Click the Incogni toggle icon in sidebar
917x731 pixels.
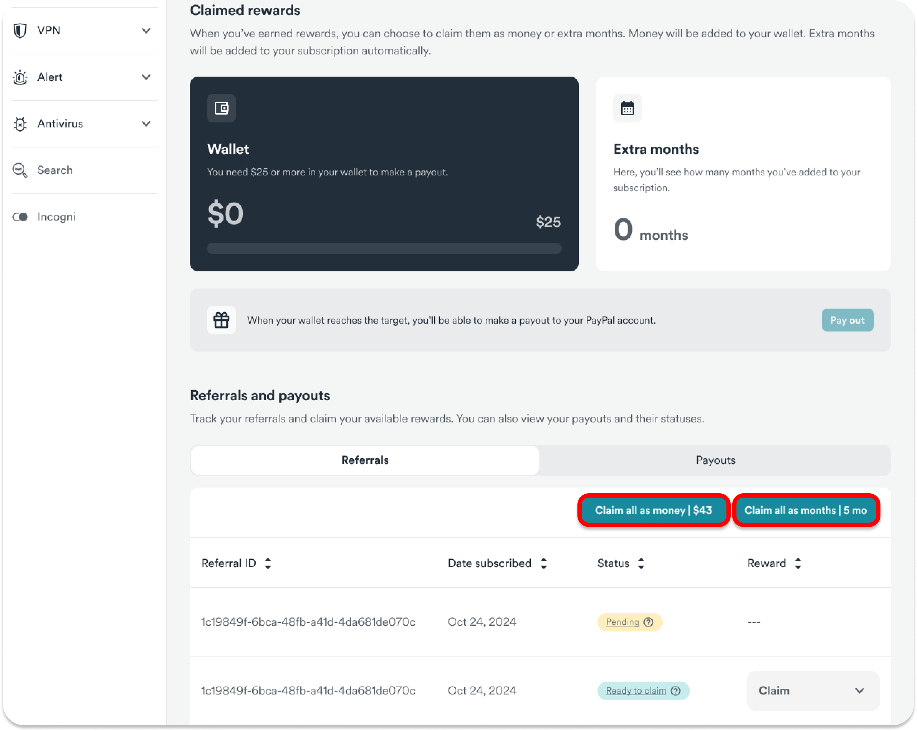click(20, 217)
